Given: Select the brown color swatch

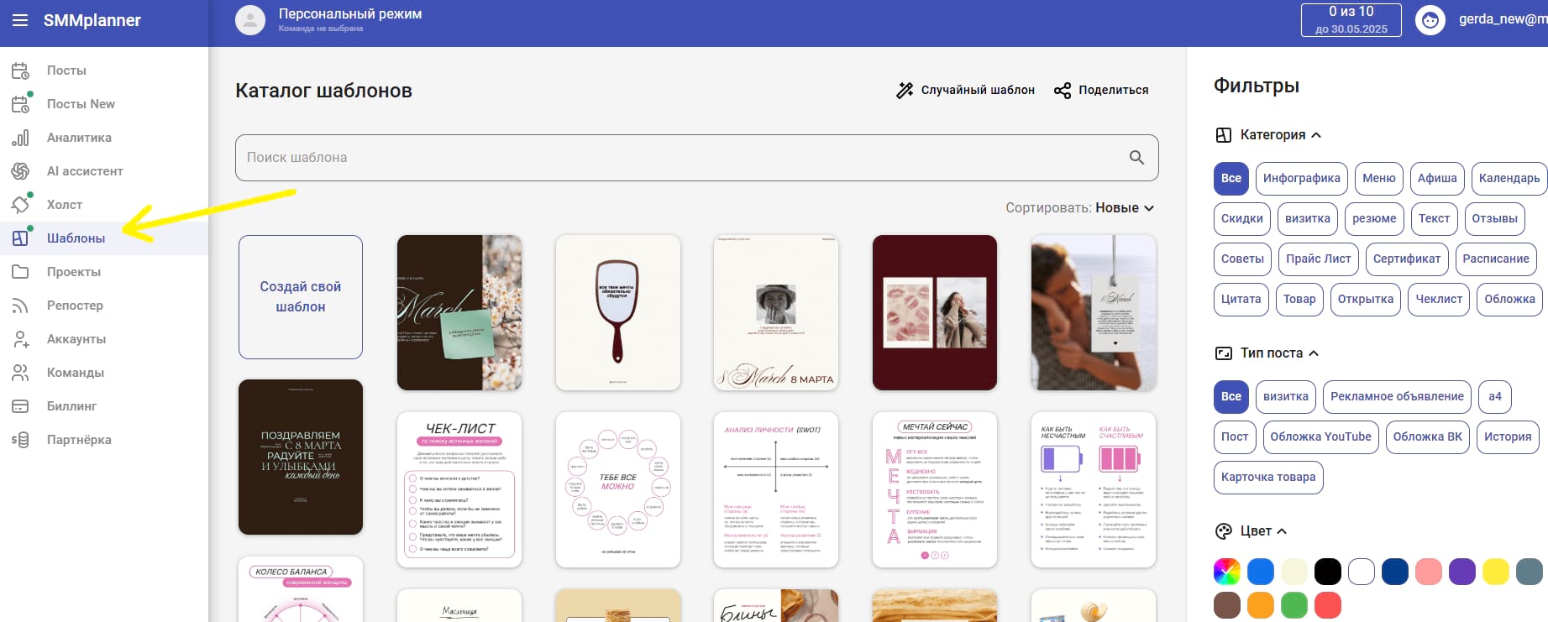Looking at the screenshot, I should pos(1227,605).
